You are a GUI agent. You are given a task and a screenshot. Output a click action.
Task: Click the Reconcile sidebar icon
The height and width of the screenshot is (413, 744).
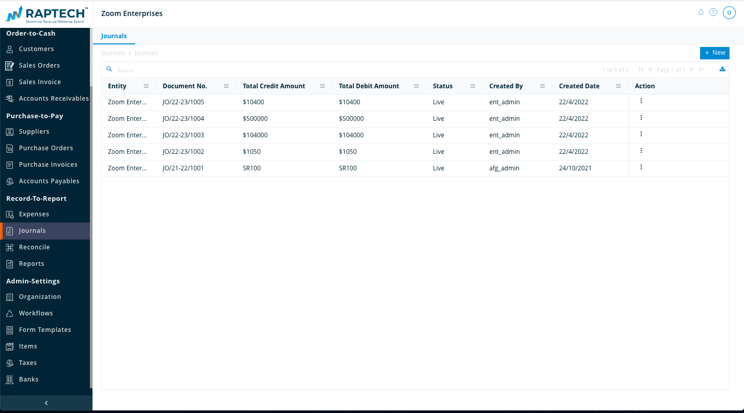10,247
